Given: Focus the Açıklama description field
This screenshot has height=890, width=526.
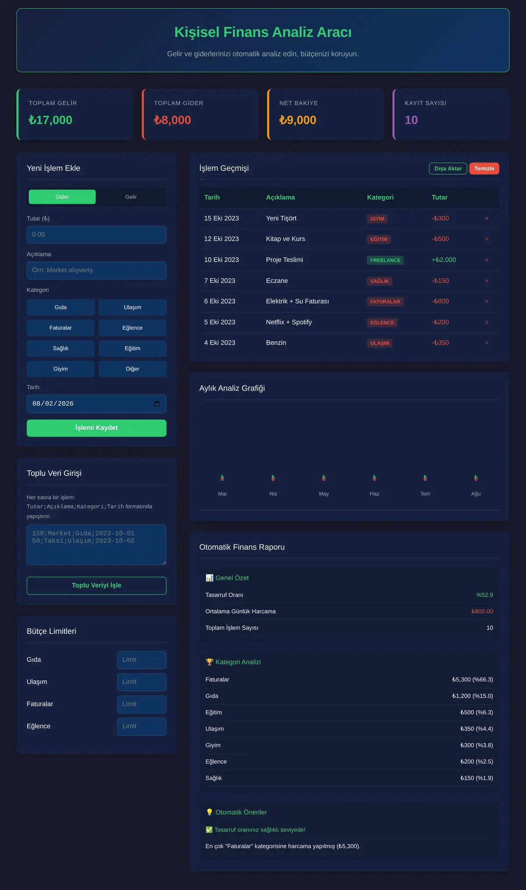Looking at the screenshot, I should coord(96,270).
